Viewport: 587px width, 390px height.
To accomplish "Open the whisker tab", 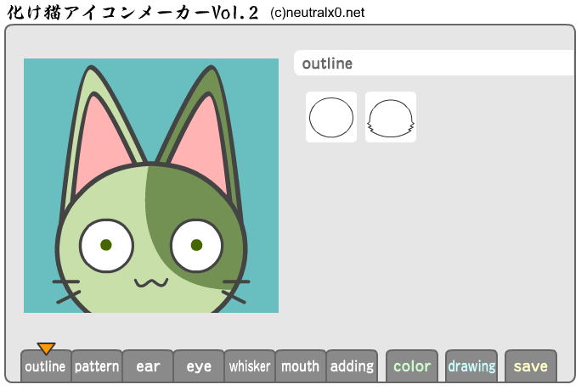I will 250,366.
